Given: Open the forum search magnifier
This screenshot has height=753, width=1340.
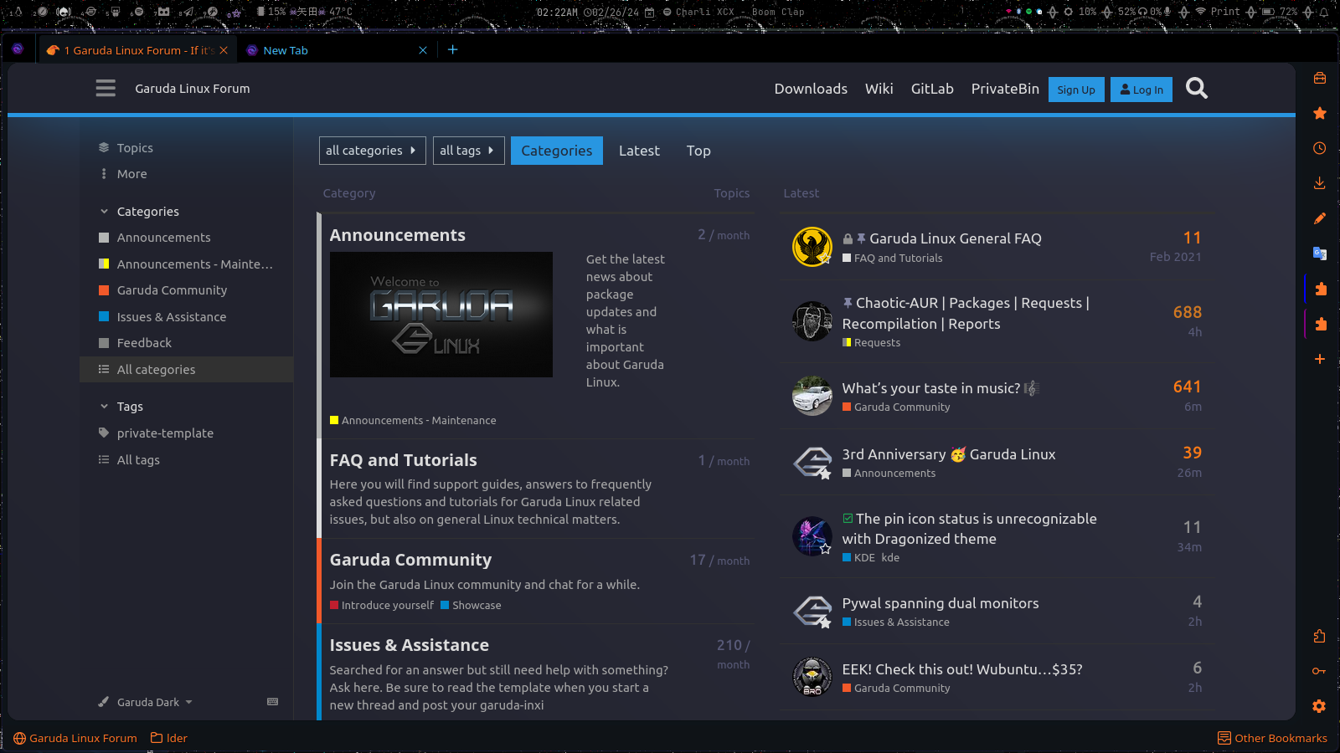Looking at the screenshot, I should [x=1197, y=88].
